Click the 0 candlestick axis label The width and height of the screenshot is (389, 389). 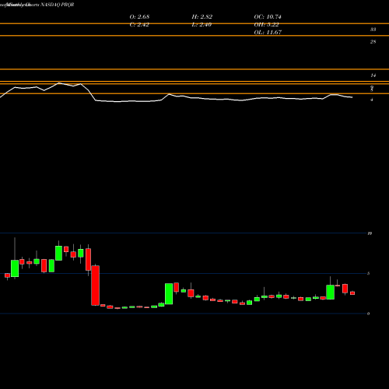tap(369, 314)
